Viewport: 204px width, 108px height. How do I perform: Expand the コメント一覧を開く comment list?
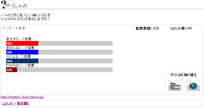(x=16, y=103)
